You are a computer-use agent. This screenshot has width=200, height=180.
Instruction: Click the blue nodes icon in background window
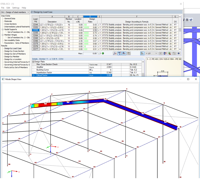(191, 20)
